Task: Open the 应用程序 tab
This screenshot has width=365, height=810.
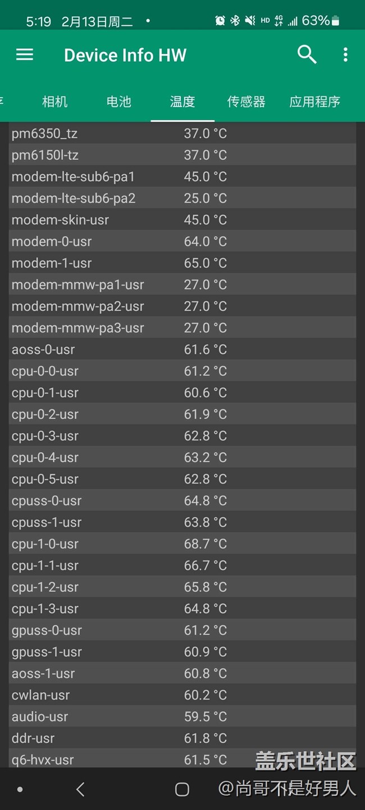Action: pyautogui.click(x=314, y=102)
